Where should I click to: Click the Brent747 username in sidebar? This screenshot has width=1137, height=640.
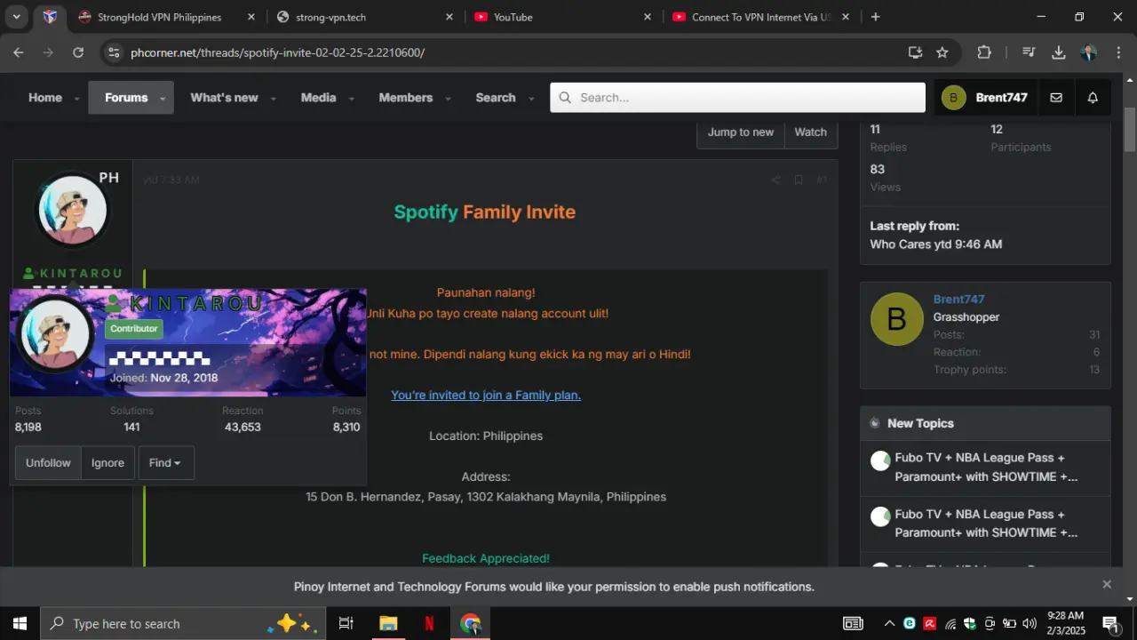[x=958, y=300]
